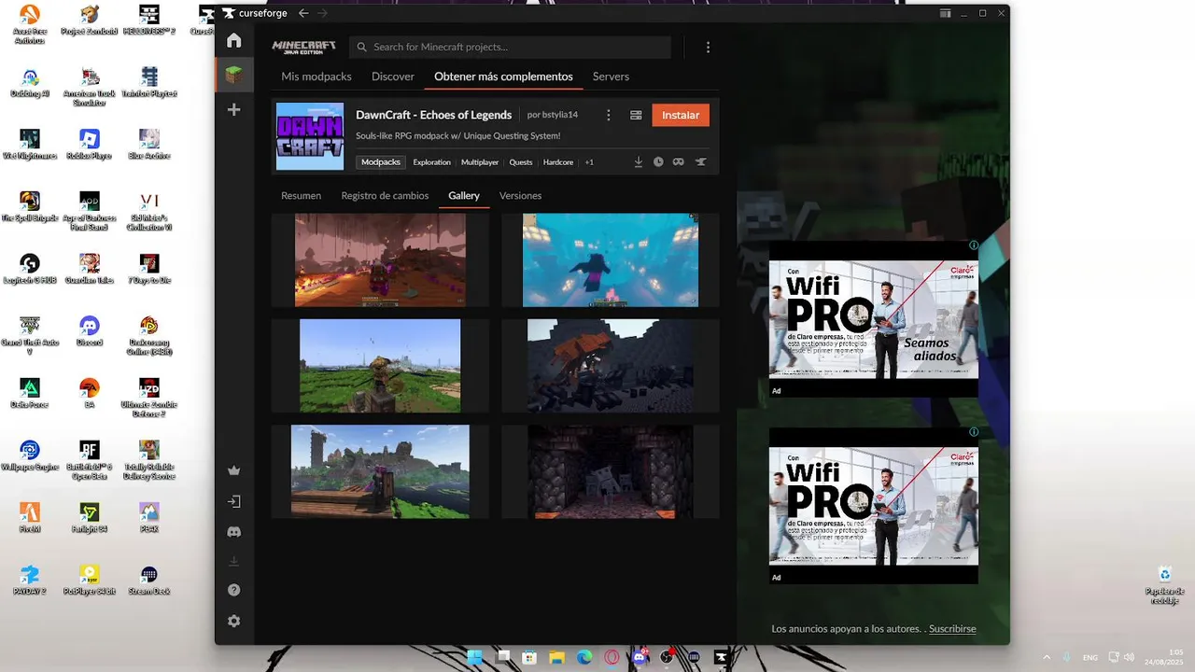Click the upper Wifi PRO advertisement
Image resolution: width=1195 pixels, height=672 pixels.
[x=874, y=319]
